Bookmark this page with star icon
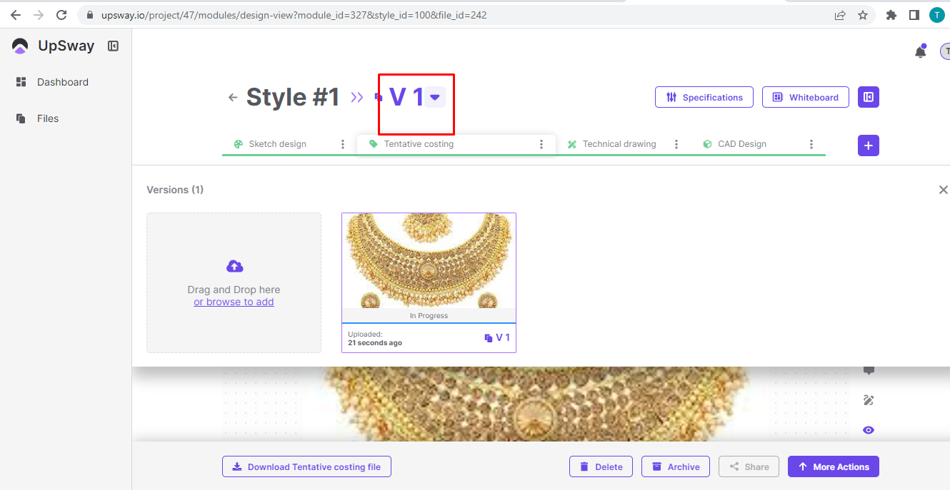This screenshot has height=490, width=950. [863, 15]
